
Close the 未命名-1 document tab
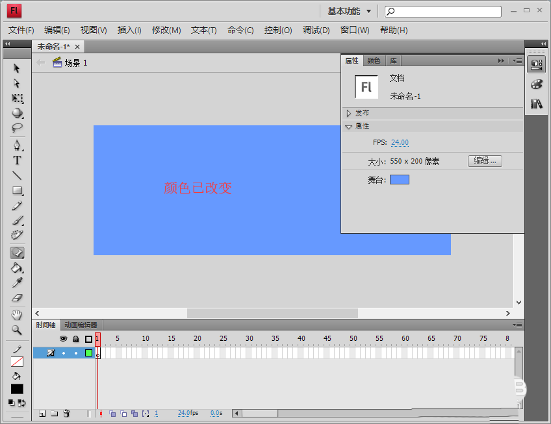(77, 47)
